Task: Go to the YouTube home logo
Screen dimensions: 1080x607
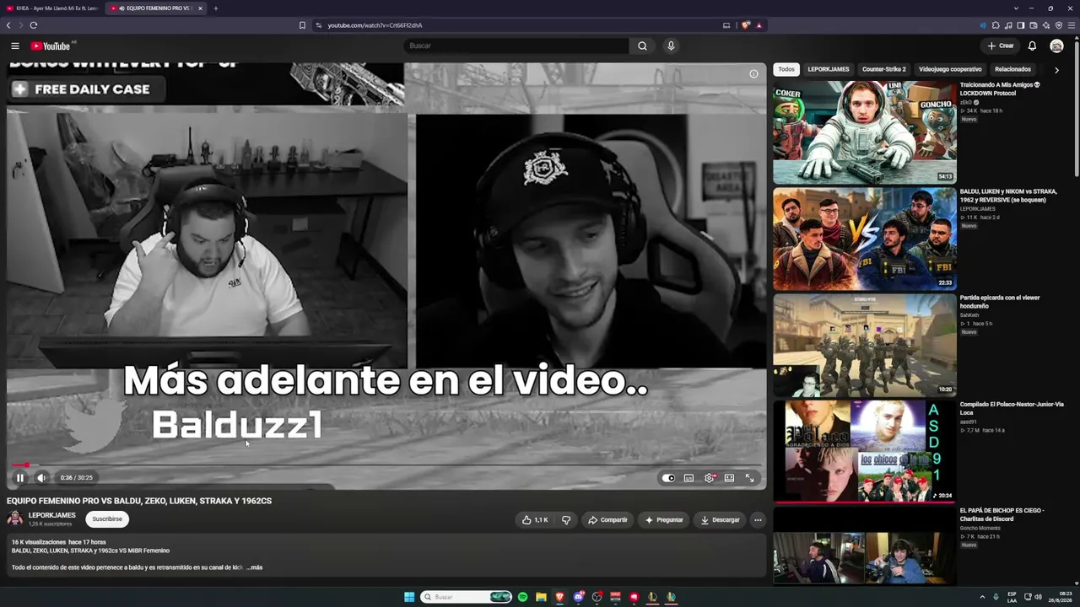Action: tap(51, 46)
